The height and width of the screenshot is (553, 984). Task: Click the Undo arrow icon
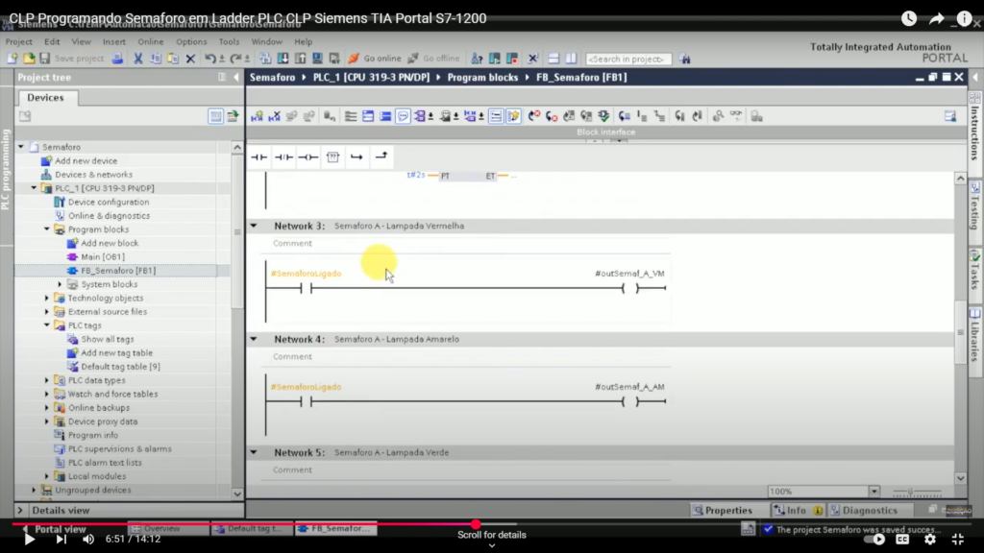210,59
